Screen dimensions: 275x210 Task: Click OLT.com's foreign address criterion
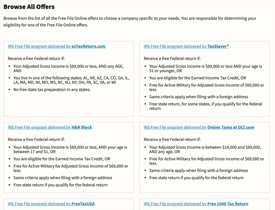click(x=198, y=171)
